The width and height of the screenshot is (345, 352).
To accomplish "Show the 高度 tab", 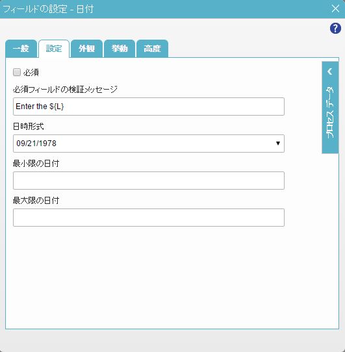I will click(x=152, y=49).
